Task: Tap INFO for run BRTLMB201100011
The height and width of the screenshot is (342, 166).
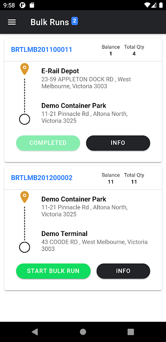Action: (x=118, y=143)
